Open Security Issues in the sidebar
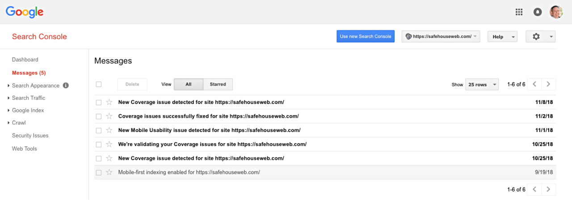Screen dimensions: 572x203 point(30,136)
